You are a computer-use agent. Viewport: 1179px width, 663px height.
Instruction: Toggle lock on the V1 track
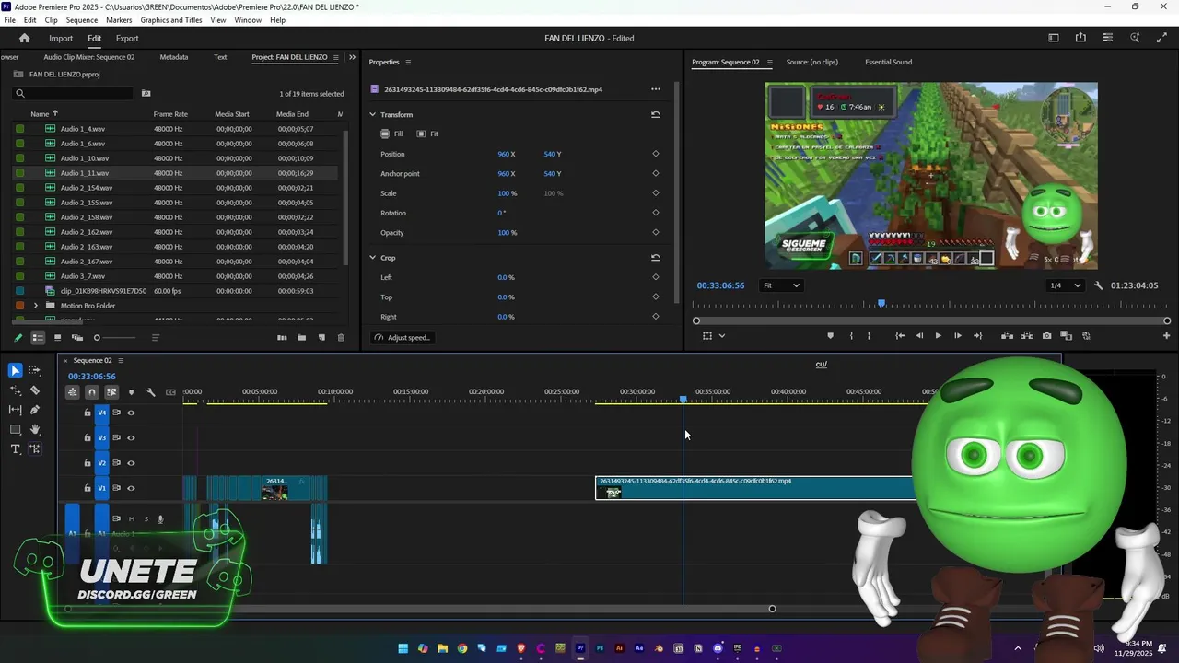coord(88,488)
